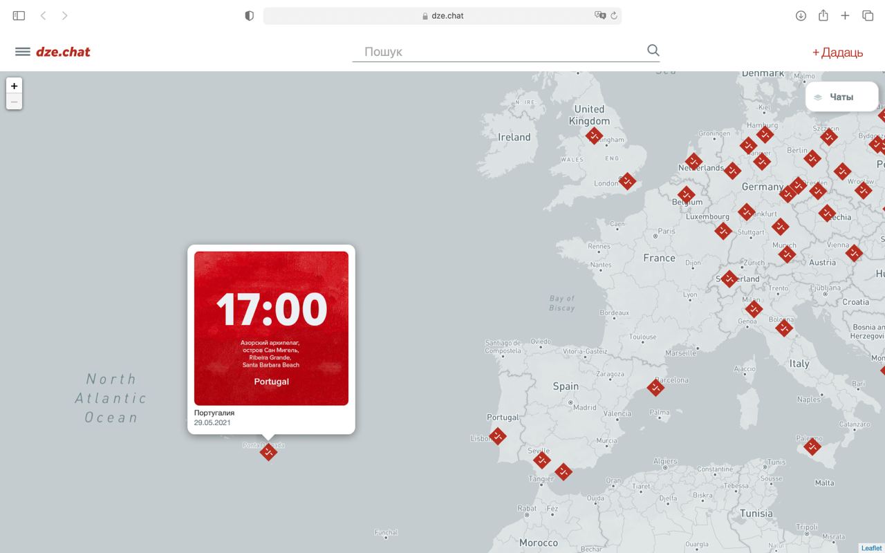Click the Netherlands map marker
The width and height of the screenshot is (885, 553).
click(693, 162)
